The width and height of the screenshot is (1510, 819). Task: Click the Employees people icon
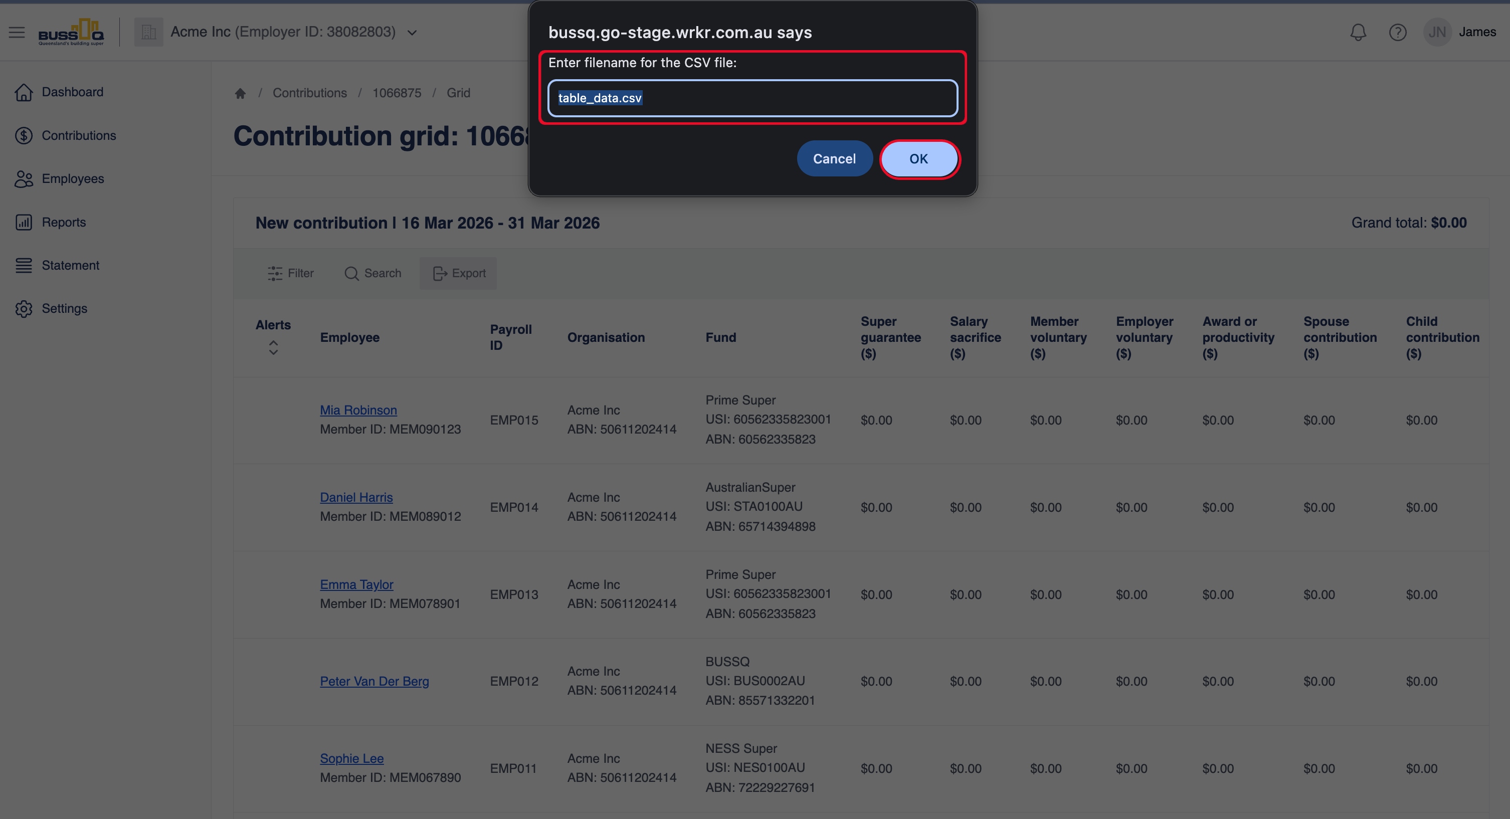(x=24, y=179)
